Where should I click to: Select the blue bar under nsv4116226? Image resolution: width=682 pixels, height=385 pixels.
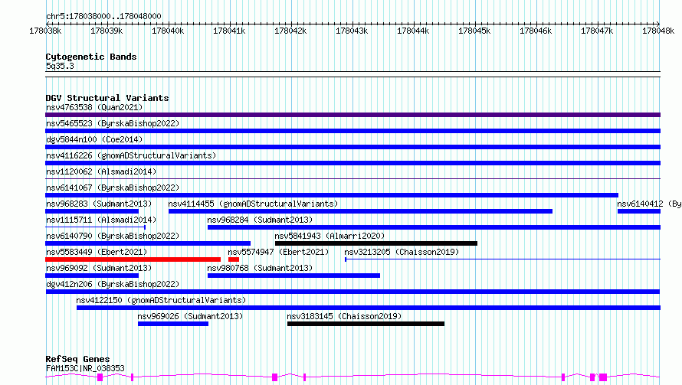352,163
